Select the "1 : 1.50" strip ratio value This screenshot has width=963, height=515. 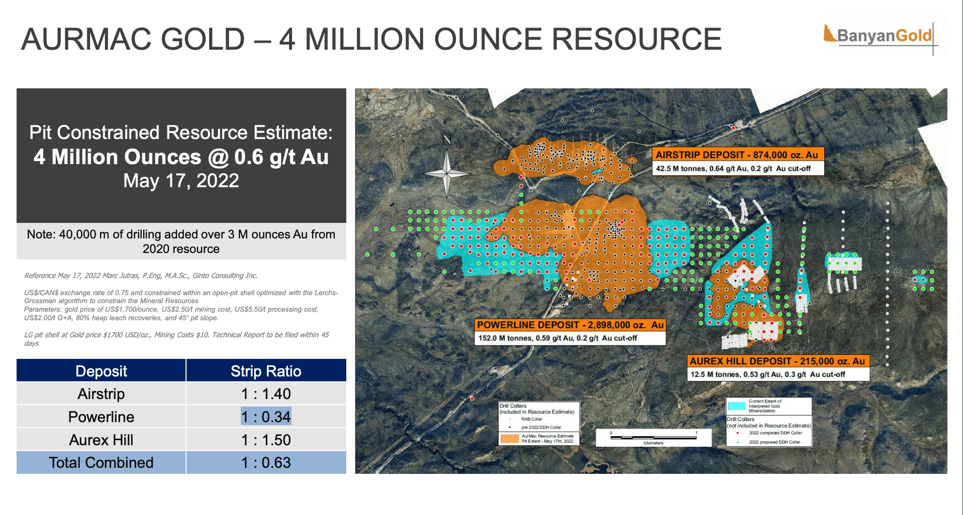pyautogui.click(x=266, y=440)
